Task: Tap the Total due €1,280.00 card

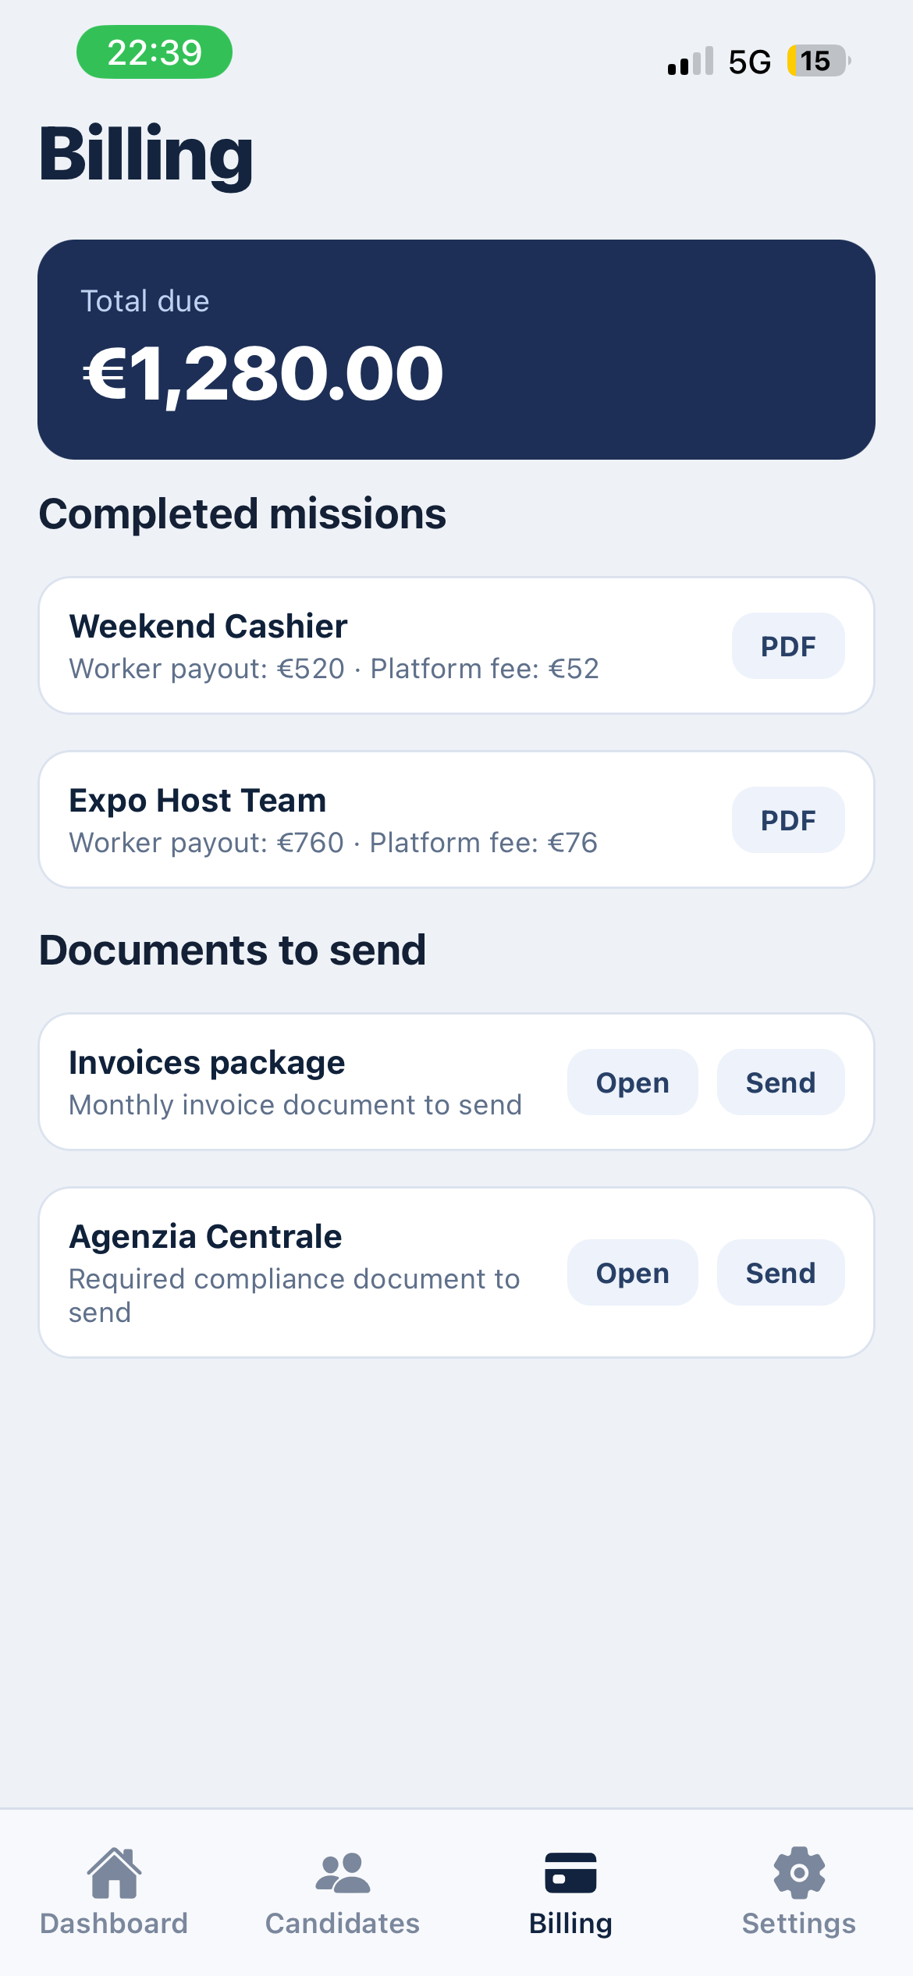Action: coord(456,350)
